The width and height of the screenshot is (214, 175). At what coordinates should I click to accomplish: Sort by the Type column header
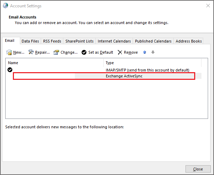coord(152,63)
